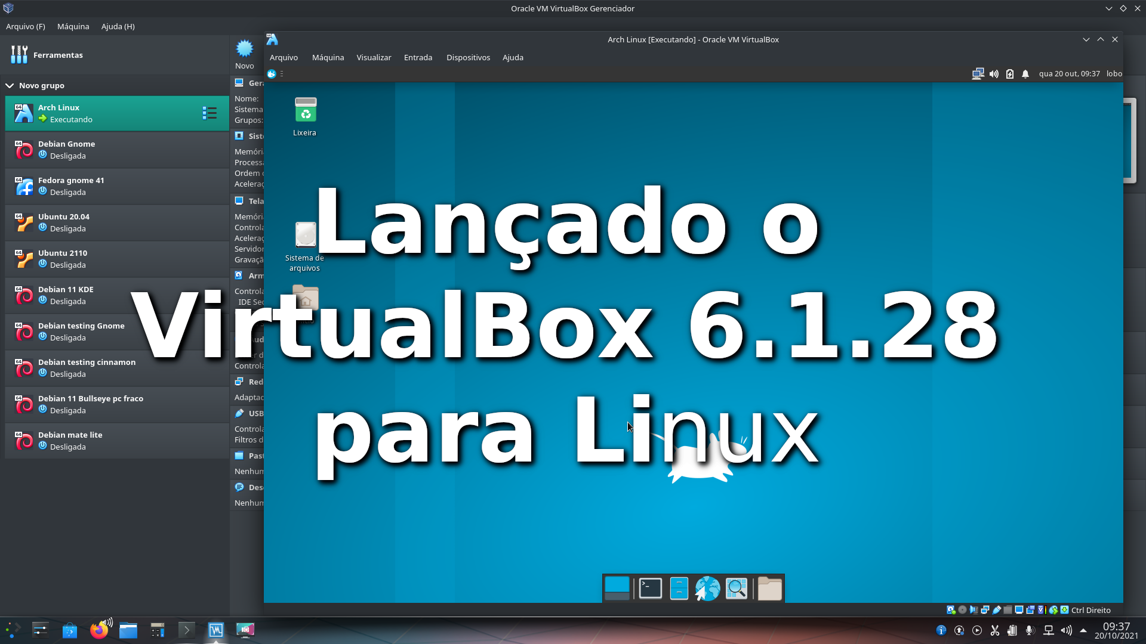Click optical disc indicator in VM statusbar
1146x644 pixels.
point(962,610)
